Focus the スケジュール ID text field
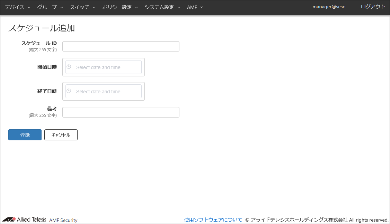 pos(121,46)
